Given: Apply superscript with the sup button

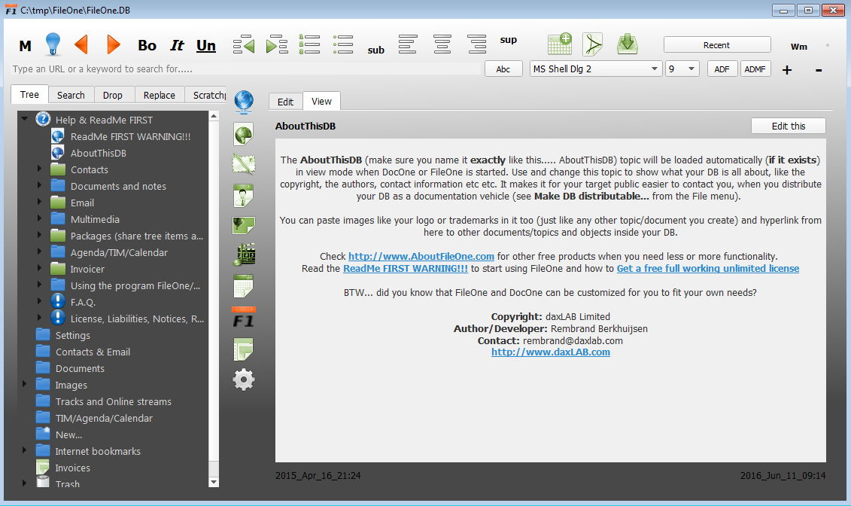Looking at the screenshot, I should coord(509,40).
